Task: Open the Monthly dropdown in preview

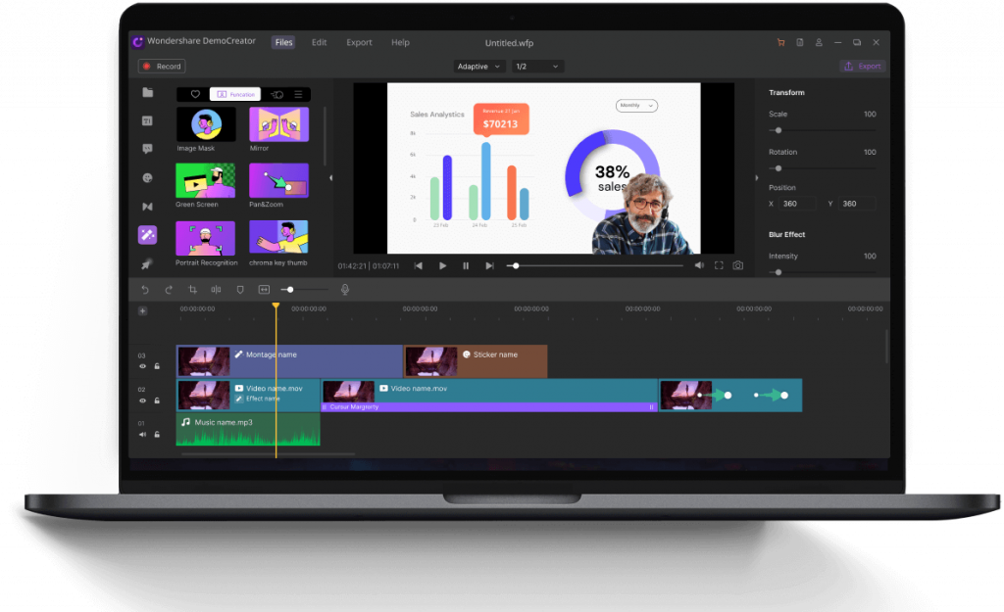Action: [x=636, y=106]
